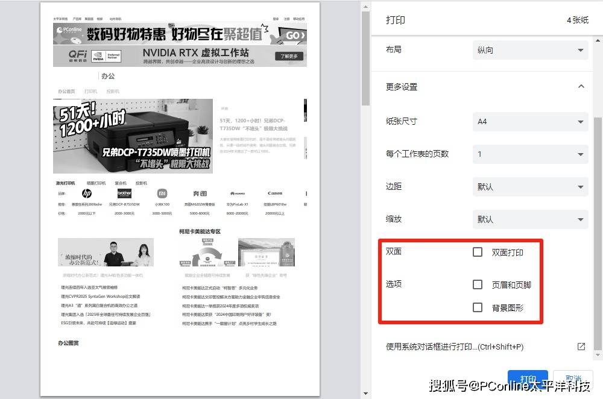
Task: Enable the 双面打印 checkbox
Action: click(478, 252)
